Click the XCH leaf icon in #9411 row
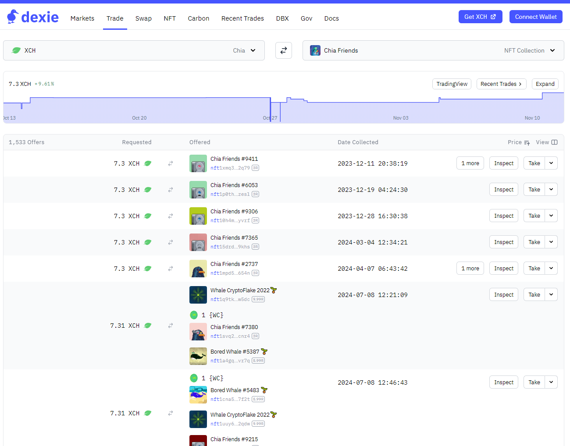 [x=148, y=163]
